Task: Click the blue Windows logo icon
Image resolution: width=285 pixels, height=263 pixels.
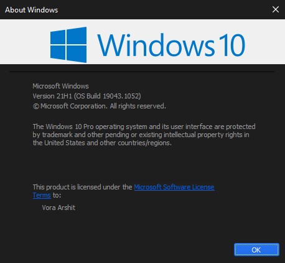Action: click(x=68, y=45)
